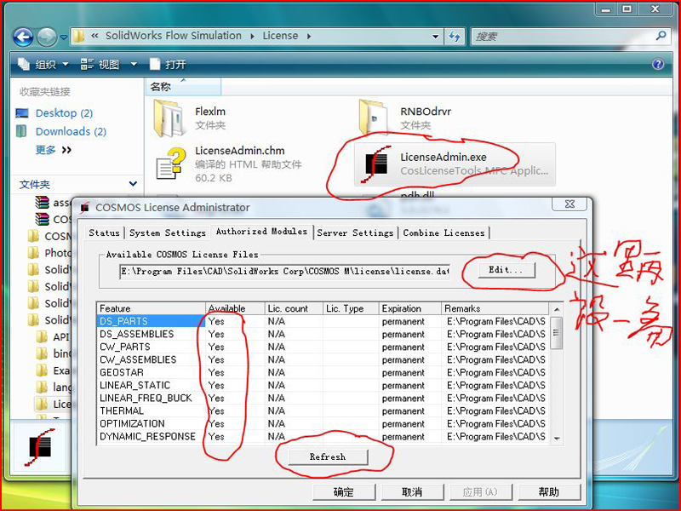Select the GEOSTAR feature row
This screenshot has width=681, height=511.
click(323, 372)
